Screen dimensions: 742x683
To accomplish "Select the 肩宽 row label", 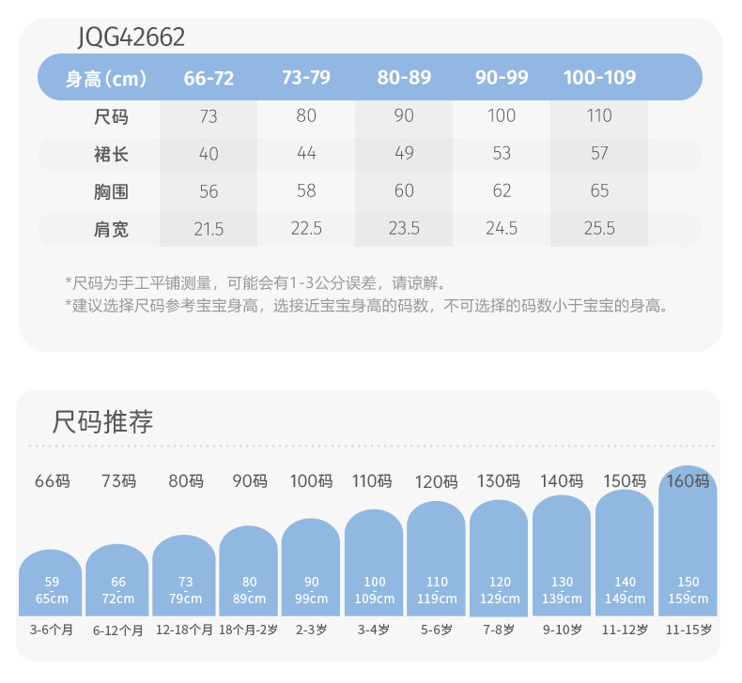I will coord(111,229).
